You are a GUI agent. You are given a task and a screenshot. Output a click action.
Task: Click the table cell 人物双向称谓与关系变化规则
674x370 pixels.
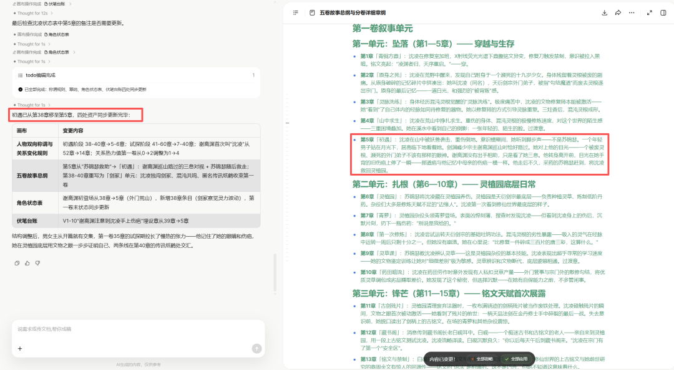coord(35,148)
